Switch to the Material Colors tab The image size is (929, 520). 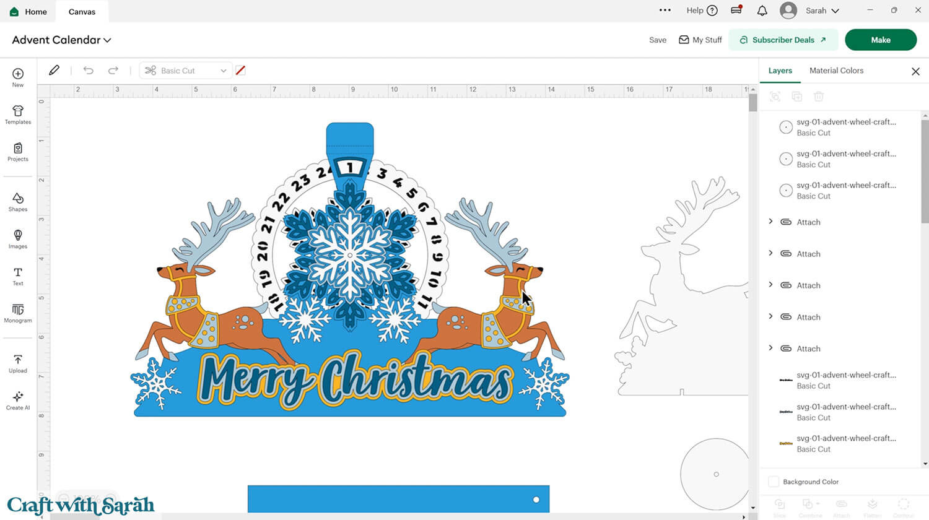pos(836,71)
